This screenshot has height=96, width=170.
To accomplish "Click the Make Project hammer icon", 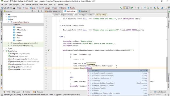I will [121, 8].
